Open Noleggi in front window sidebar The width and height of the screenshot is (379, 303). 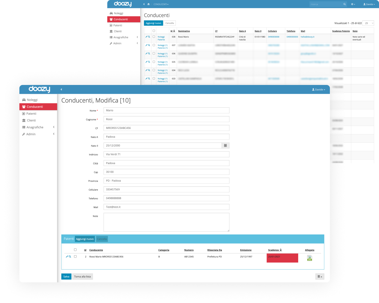[x=38, y=100]
